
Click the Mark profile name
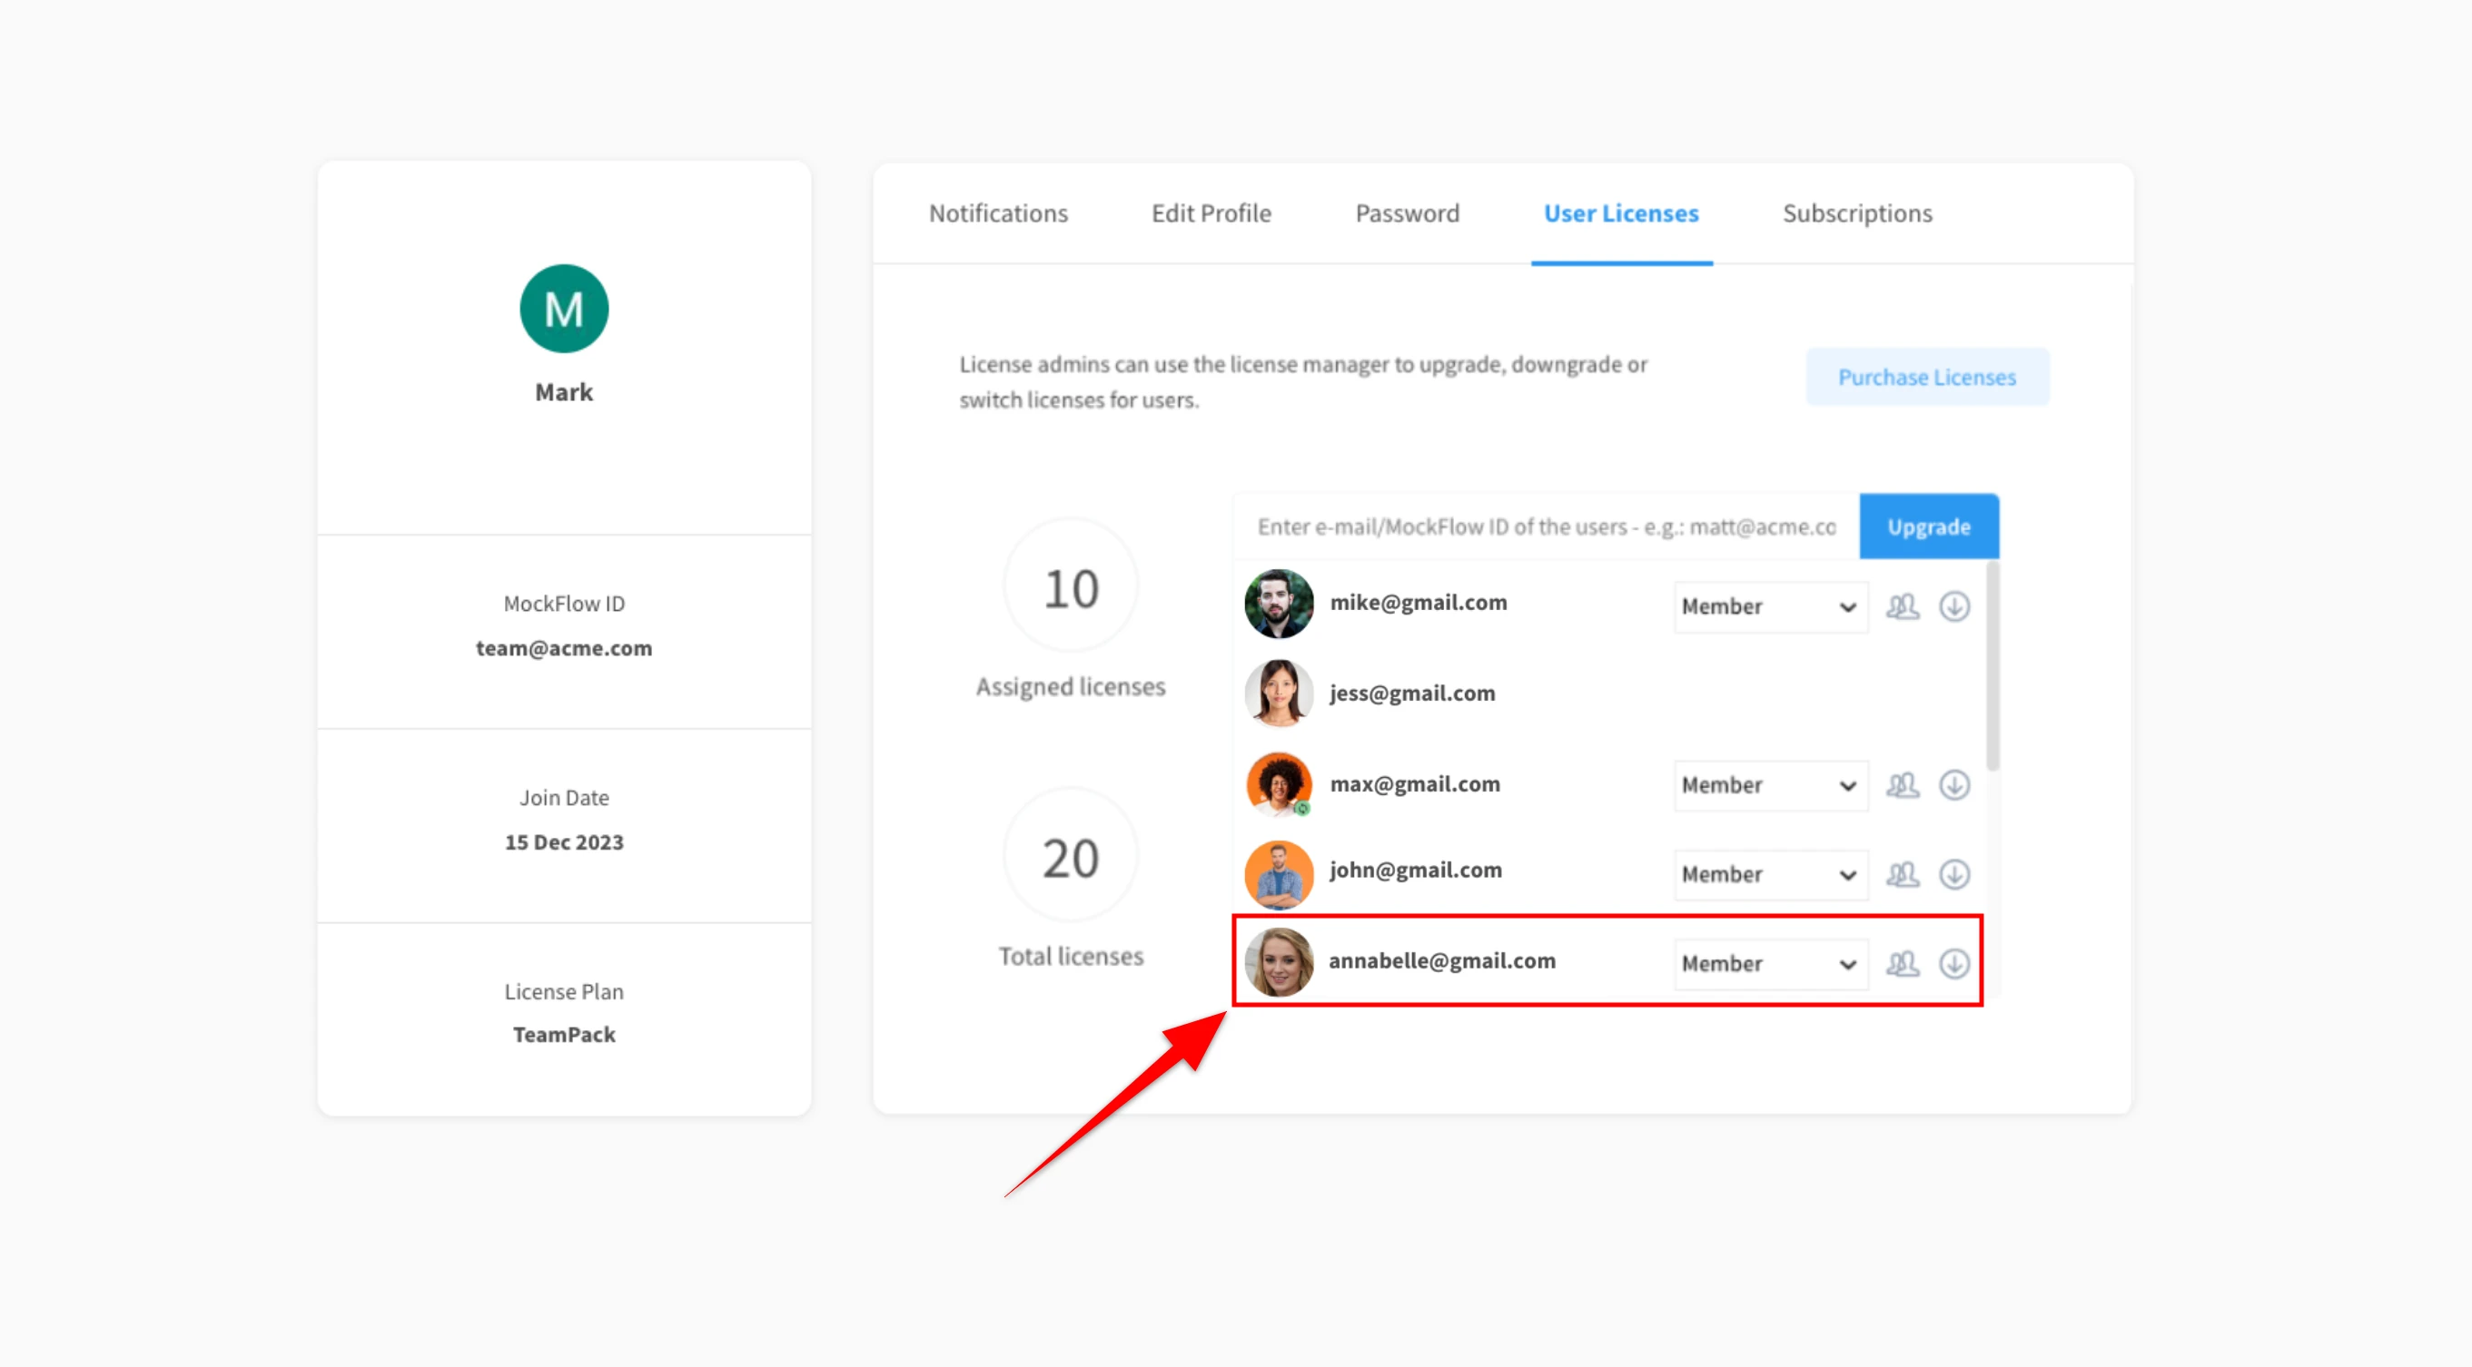click(564, 392)
